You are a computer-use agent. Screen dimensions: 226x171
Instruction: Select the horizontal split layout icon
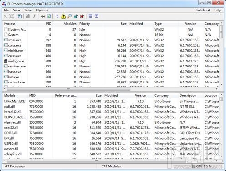(x=91, y=16)
